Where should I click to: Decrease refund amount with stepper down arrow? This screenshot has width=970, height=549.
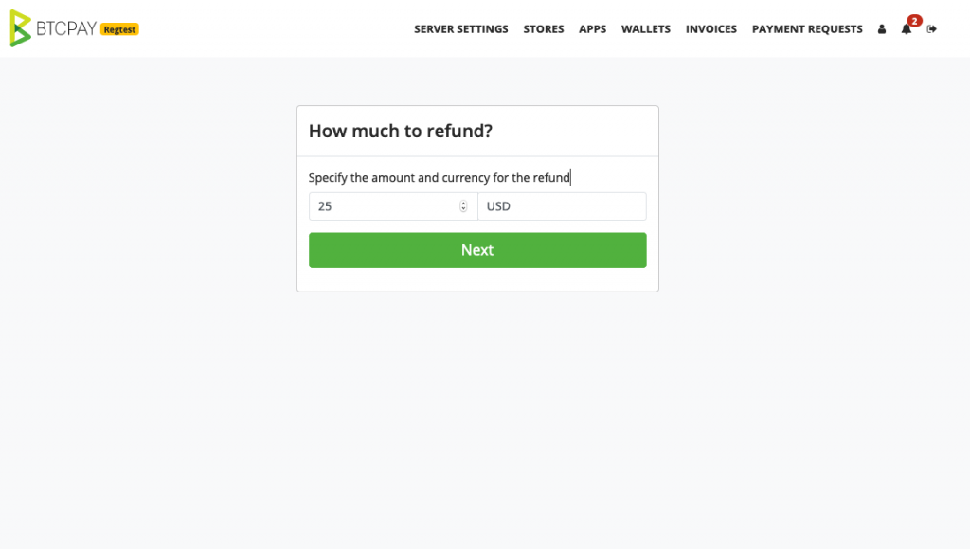click(x=463, y=209)
